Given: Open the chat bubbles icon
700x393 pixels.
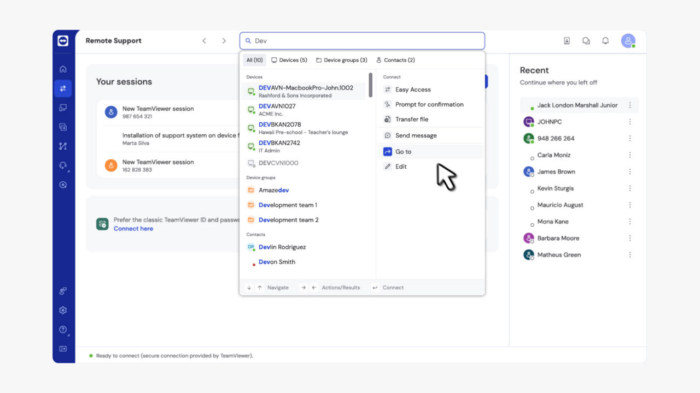Looking at the screenshot, I should click(x=586, y=41).
